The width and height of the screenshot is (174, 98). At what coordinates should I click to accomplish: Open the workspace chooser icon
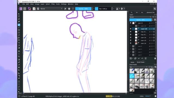point(155,9)
